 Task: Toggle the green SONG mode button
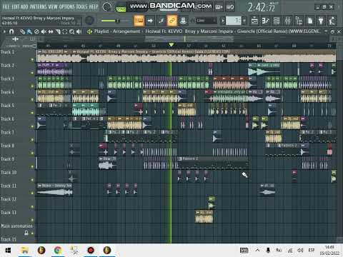[121, 9]
